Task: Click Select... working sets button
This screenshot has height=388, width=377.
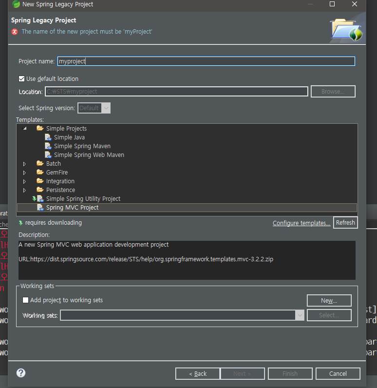Action: pyautogui.click(x=329, y=315)
